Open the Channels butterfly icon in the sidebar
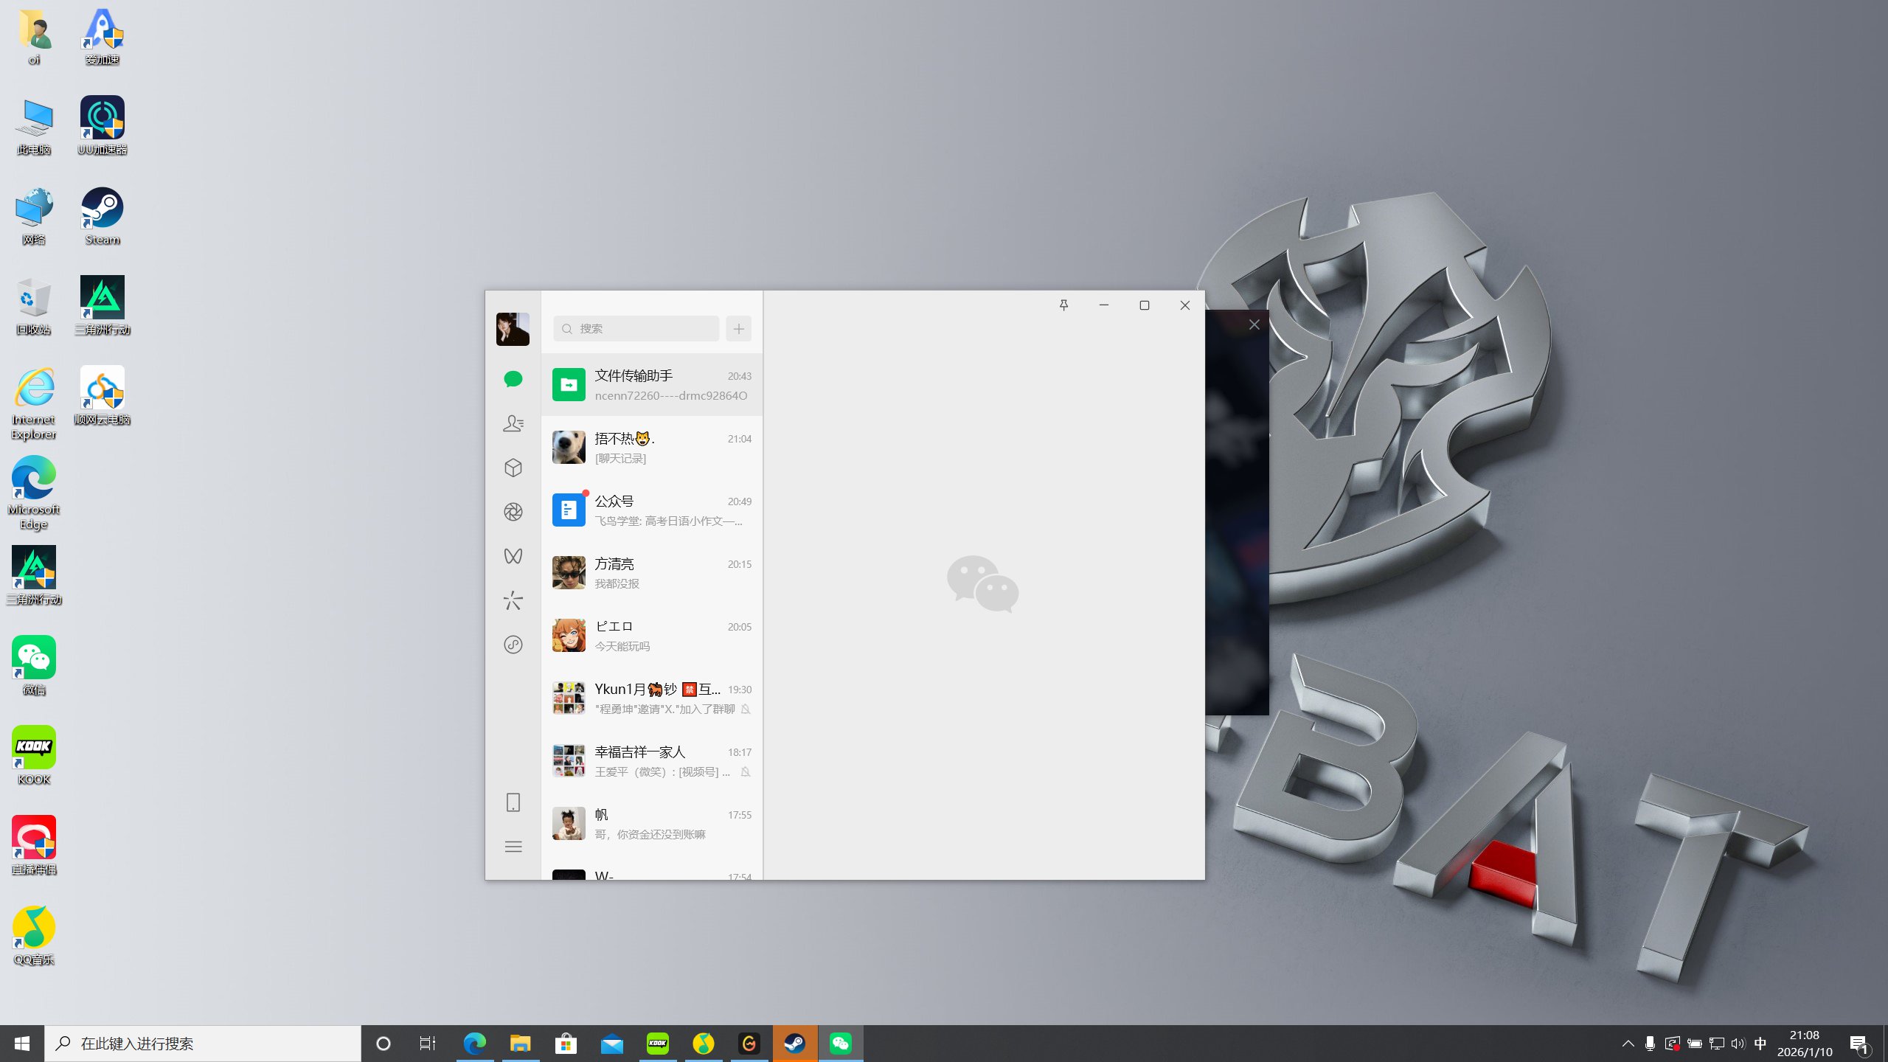Viewport: 1888px width, 1062px height. (x=513, y=556)
